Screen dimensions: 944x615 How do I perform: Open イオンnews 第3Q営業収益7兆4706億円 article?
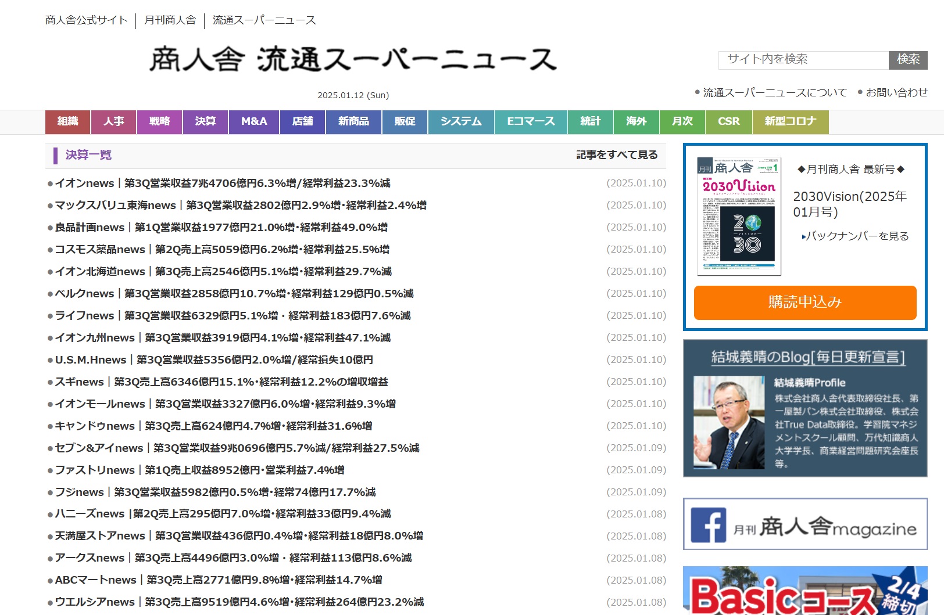[x=223, y=184]
